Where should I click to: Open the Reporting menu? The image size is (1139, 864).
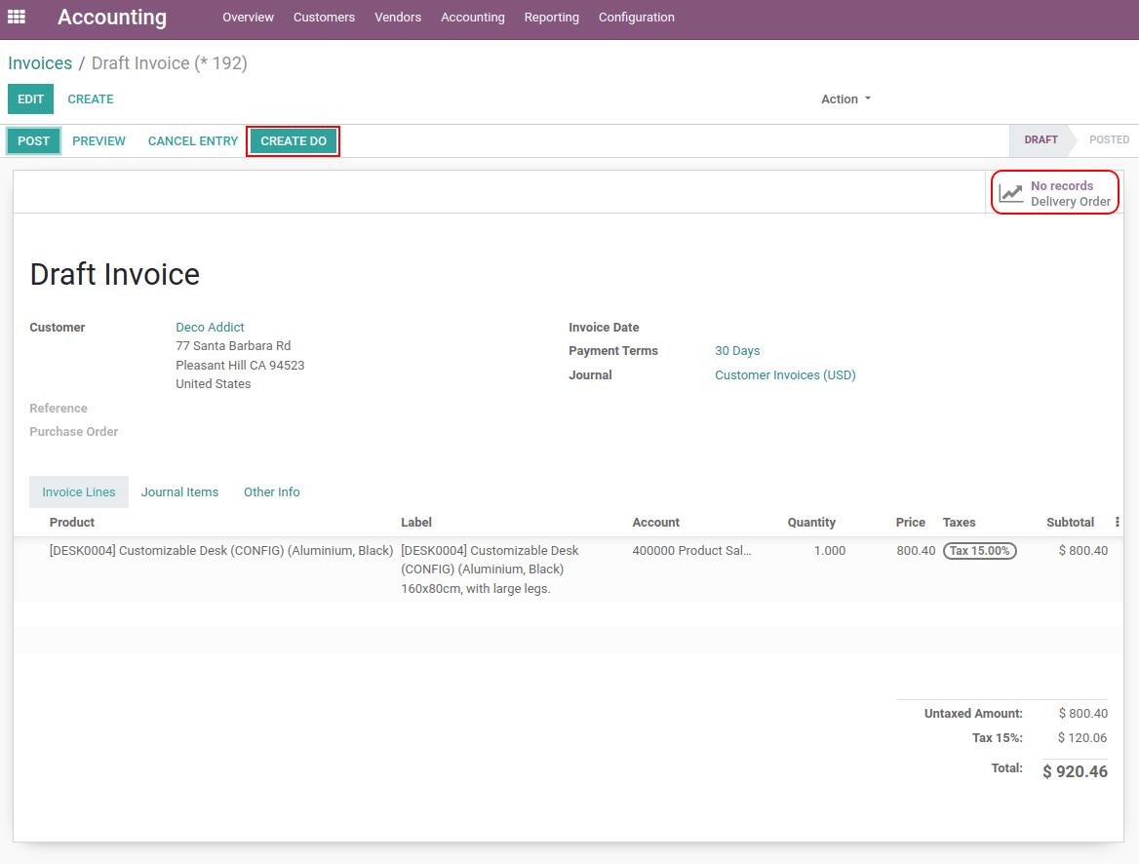[551, 18]
